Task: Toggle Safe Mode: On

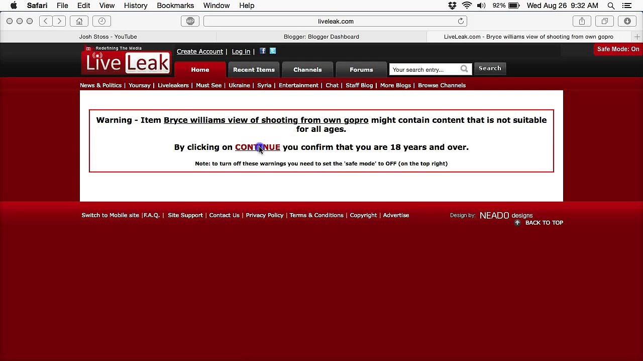Action: pos(618,49)
